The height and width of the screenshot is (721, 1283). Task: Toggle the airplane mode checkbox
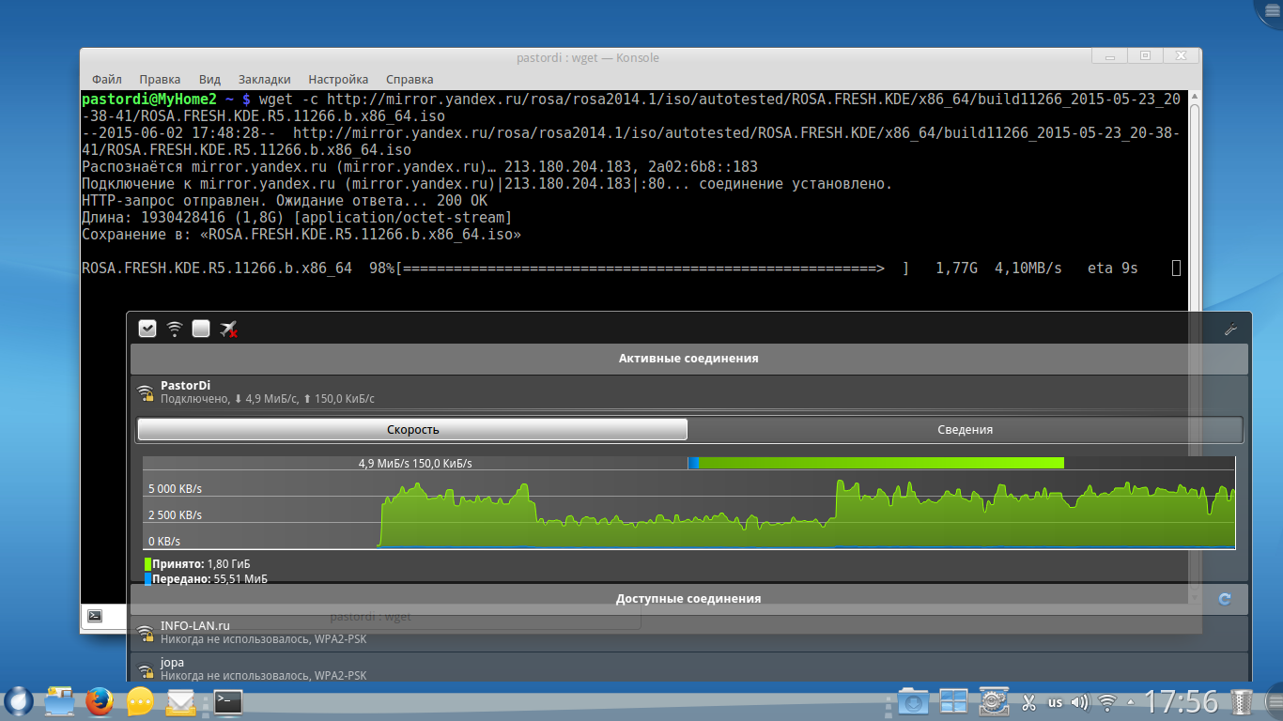[201, 329]
